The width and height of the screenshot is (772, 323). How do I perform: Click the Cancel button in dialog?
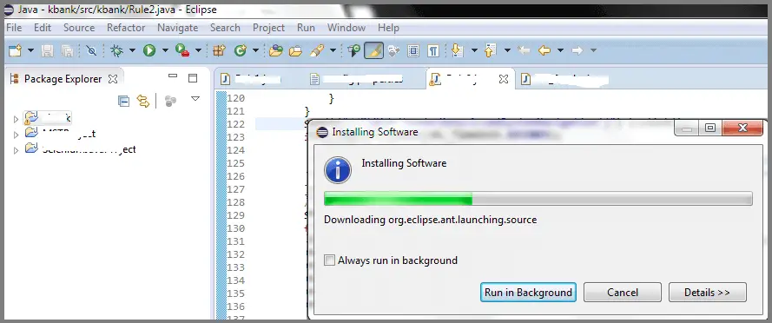[x=623, y=292]
